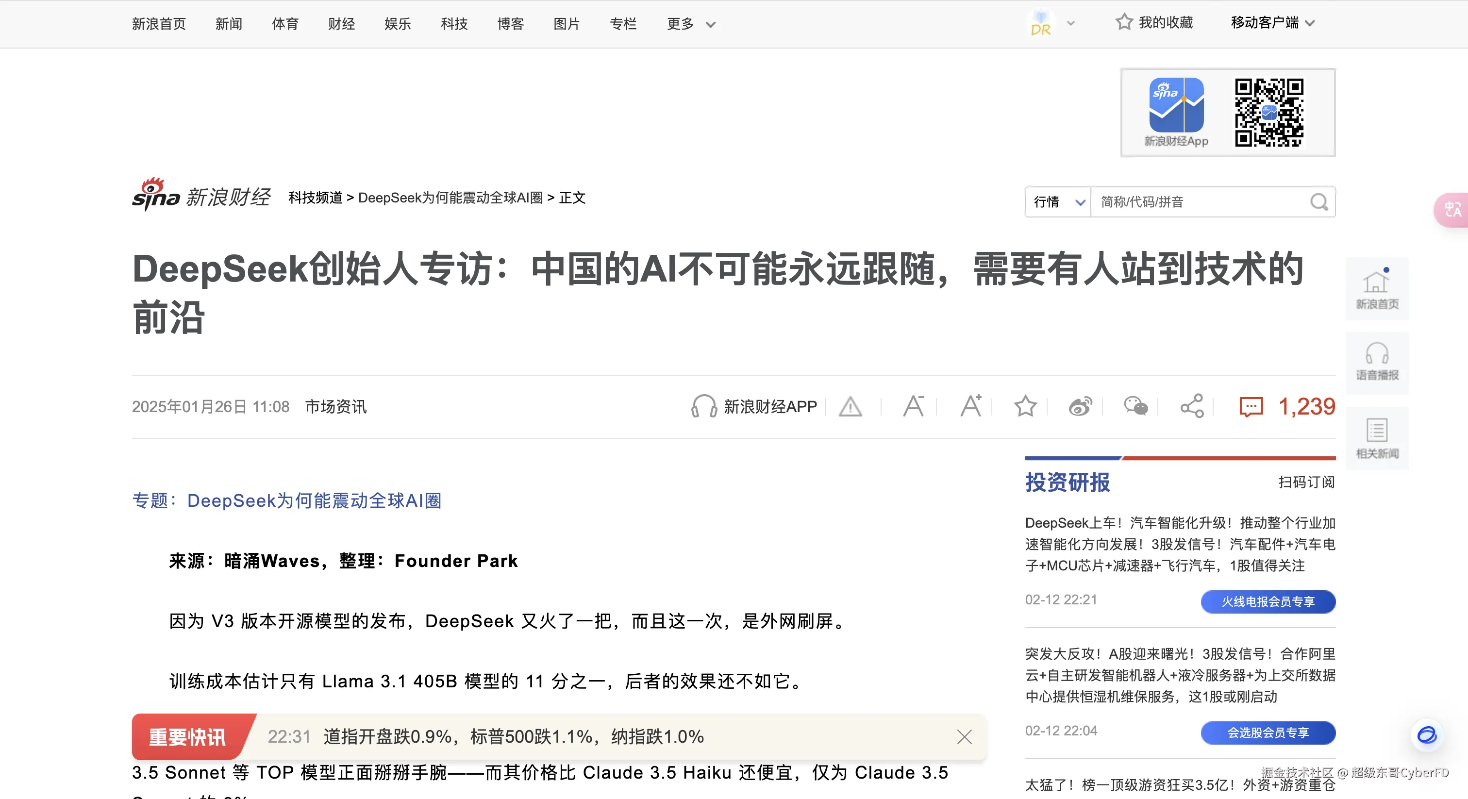1468x799 pixels.
Task: Click the 火线电报会员专享 button
Action: [x=1268, y=602]
